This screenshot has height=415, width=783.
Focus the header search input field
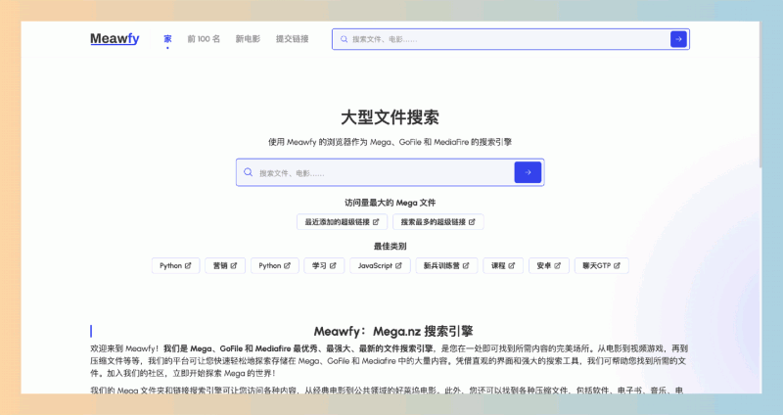click(509, 39)
